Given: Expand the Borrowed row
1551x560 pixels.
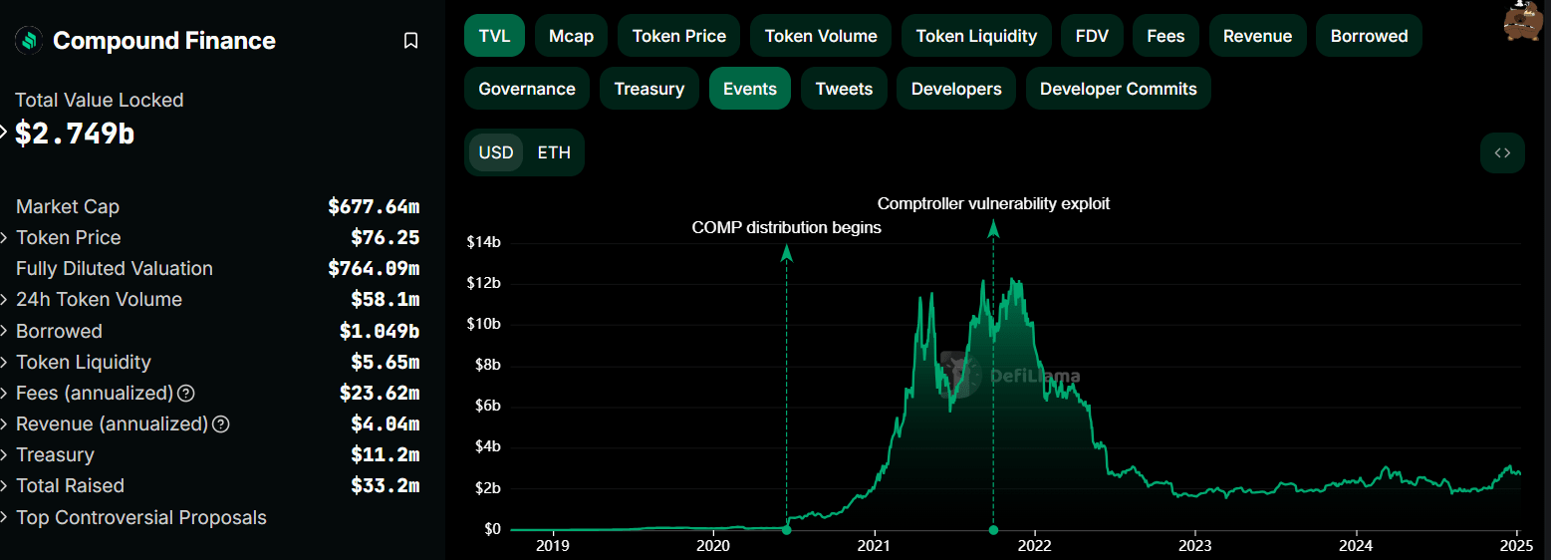Looking at the screenshot, I should (4, 331).
